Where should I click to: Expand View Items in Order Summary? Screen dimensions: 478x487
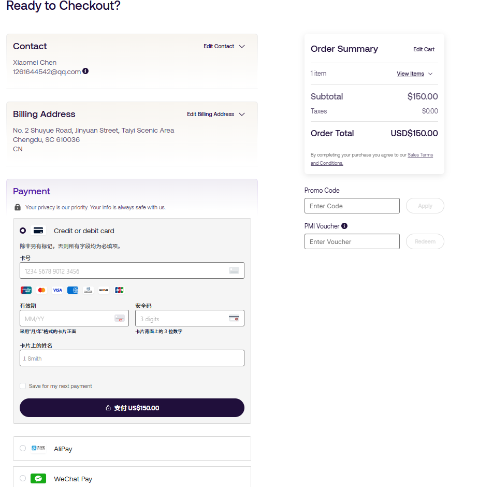coord(414,74)
